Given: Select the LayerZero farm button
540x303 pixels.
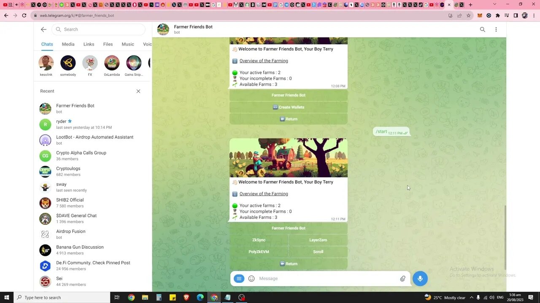Looking at the screenshot, I should pos(318,240).
